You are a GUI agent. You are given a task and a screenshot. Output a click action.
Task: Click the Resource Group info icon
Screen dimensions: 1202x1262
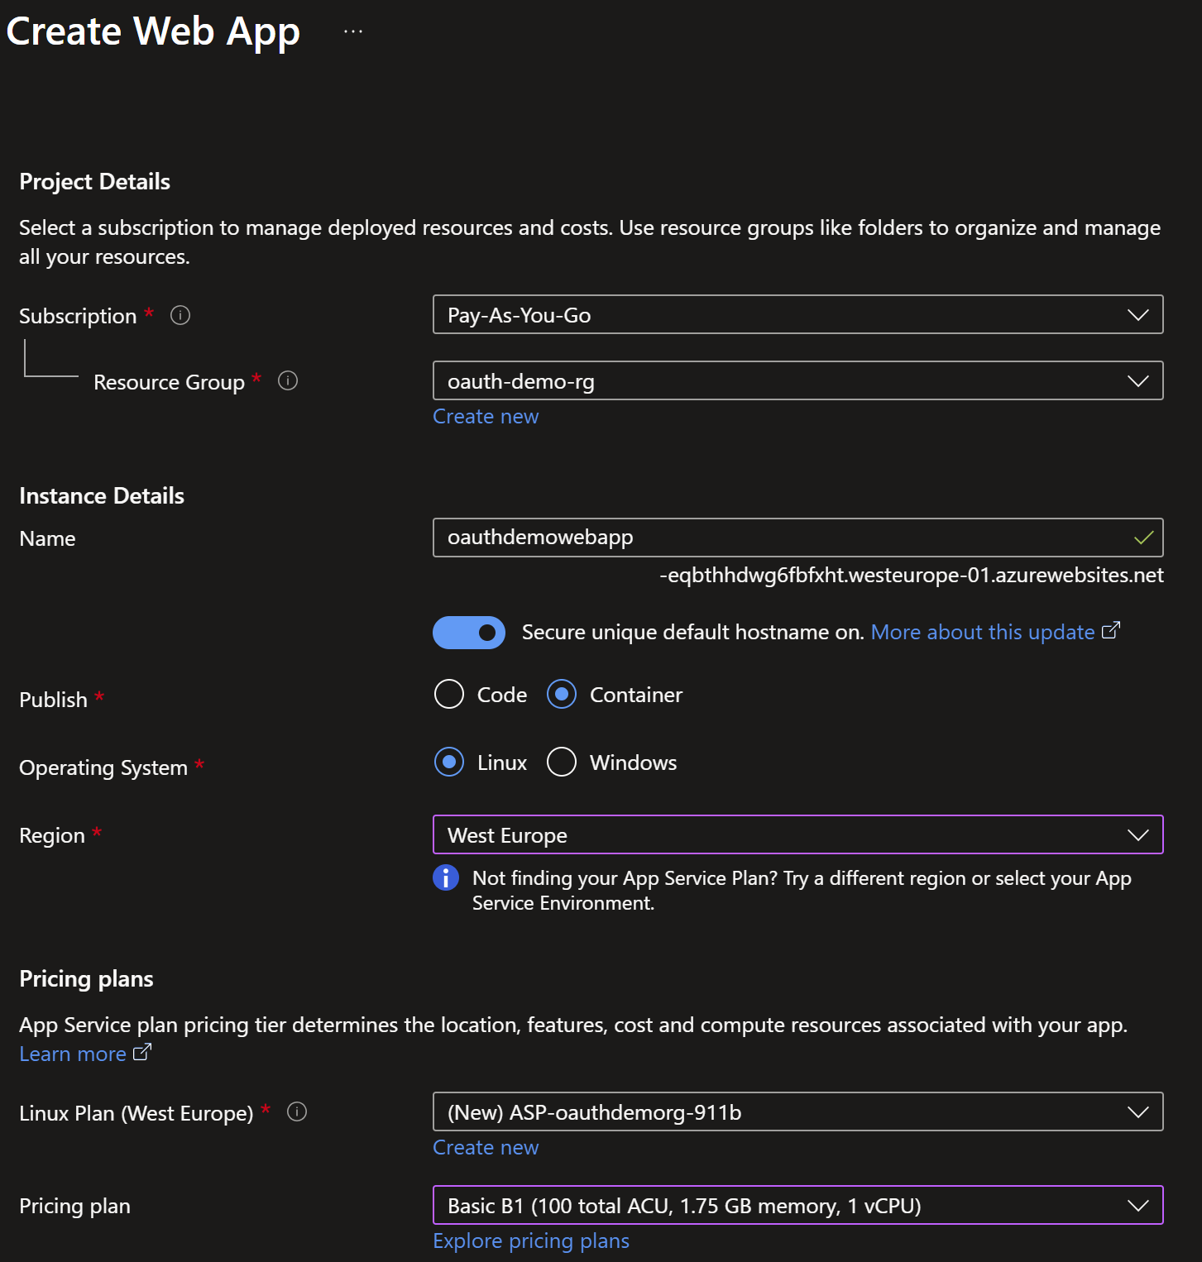coord(288,380)
